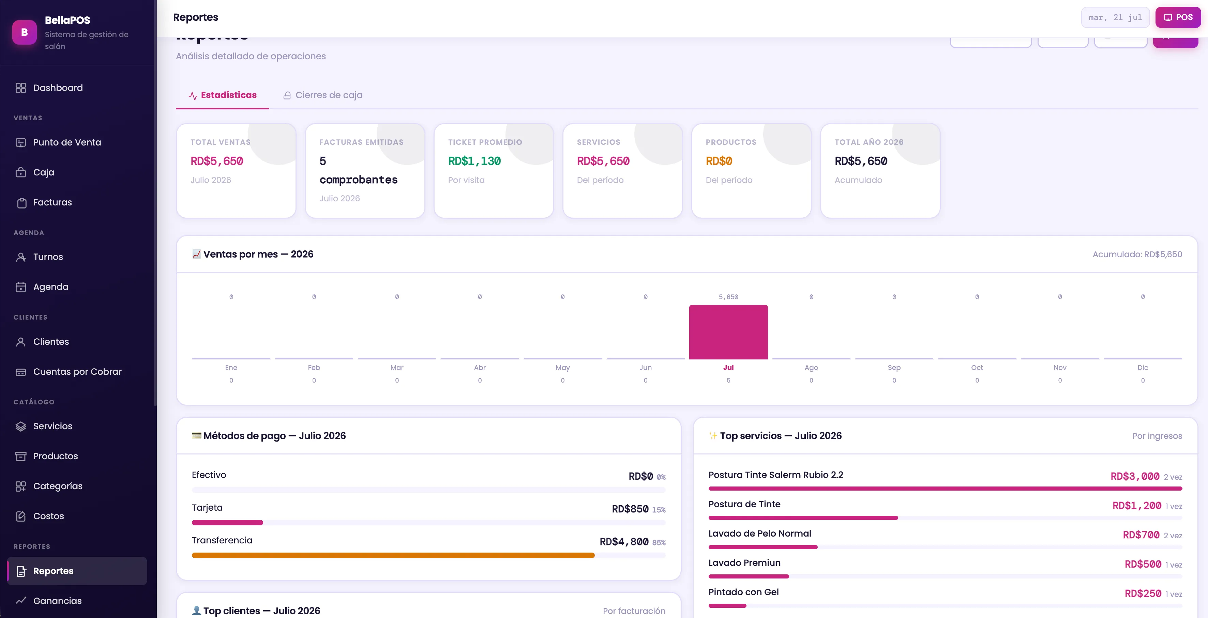Viewport: 1208px width, 618px height.
Task: Click the Por ingresos label
Action: pyautogui.click(x=1157, y=436)
